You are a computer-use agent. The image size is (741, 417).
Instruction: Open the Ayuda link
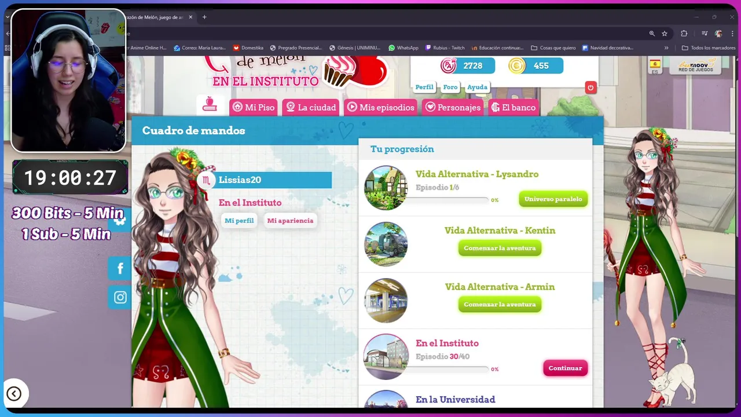[477, 87]
